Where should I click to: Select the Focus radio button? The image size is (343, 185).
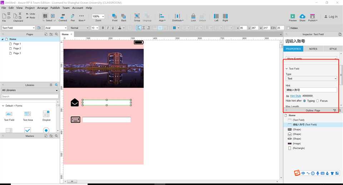tap(317, 101)
